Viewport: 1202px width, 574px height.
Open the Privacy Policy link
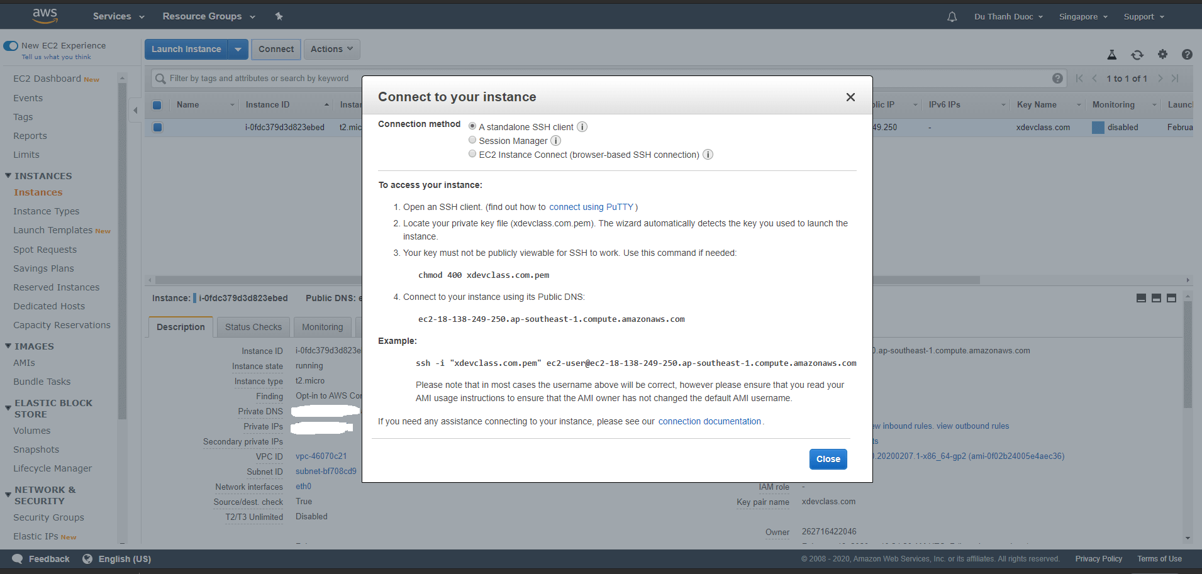pos(1098,559)
